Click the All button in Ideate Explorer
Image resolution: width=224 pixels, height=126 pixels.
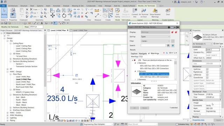point(134,108)
